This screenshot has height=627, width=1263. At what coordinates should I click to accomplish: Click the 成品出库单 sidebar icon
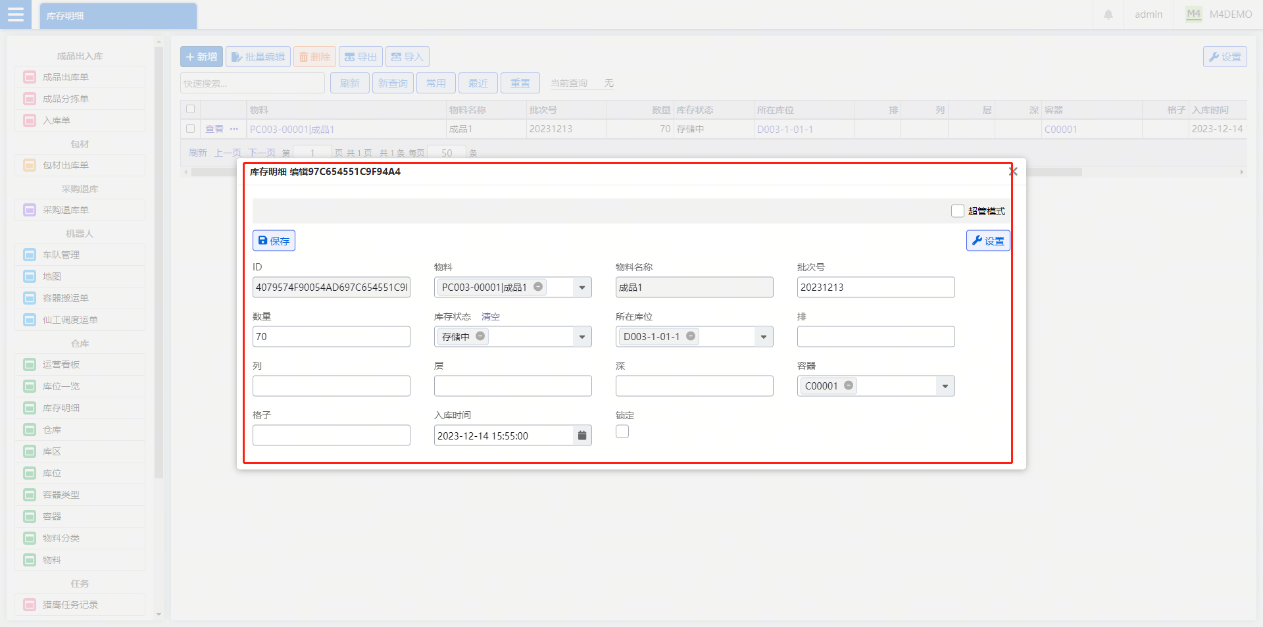[30, 77]
